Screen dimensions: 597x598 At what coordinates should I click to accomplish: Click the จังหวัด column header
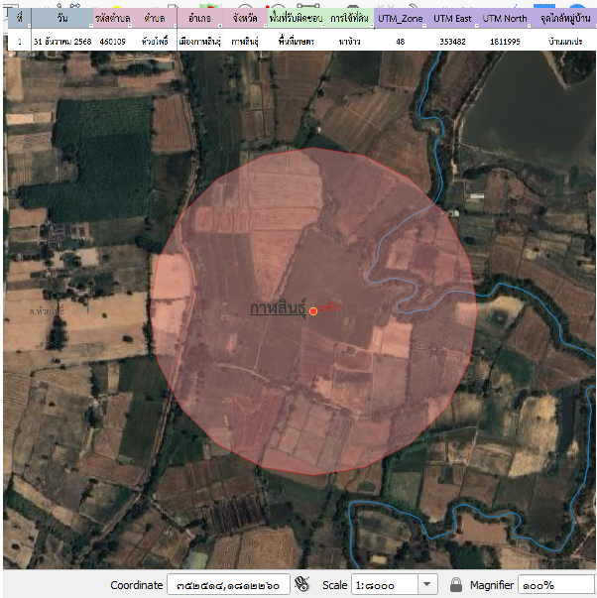[x=246, y=19]
